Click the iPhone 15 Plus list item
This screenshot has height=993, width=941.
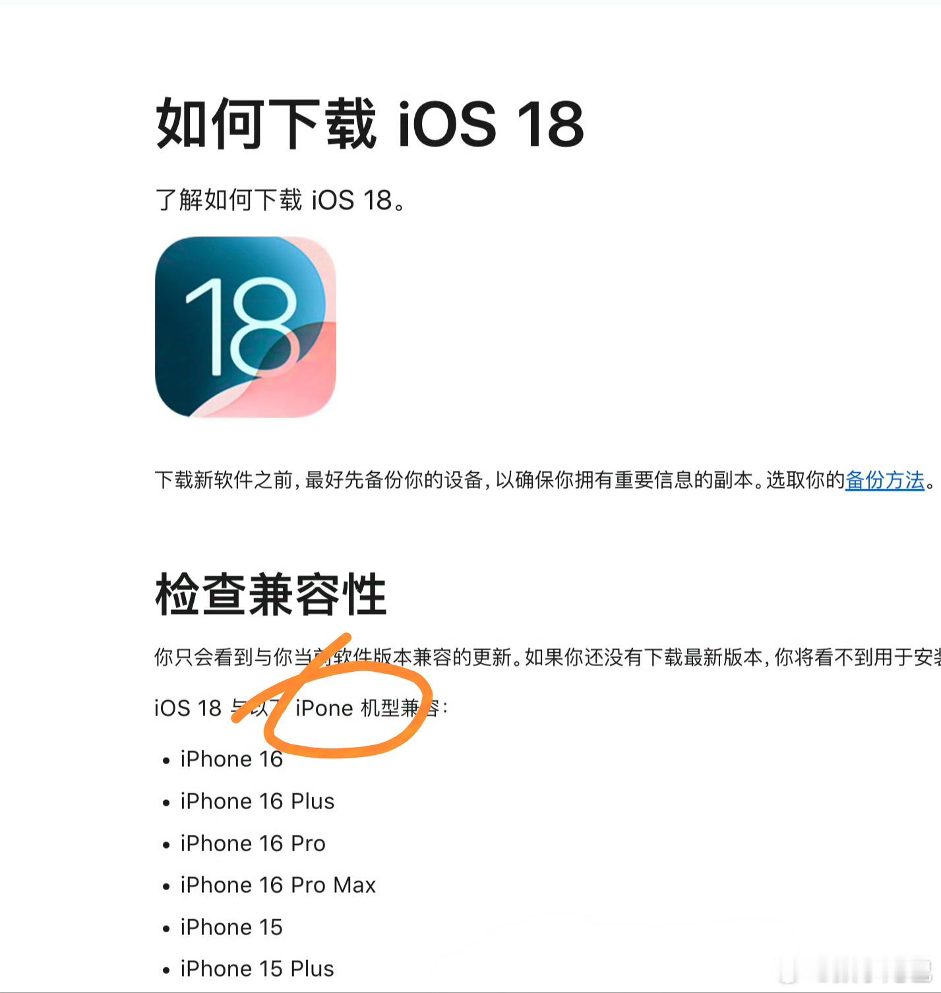click(257, 969)
